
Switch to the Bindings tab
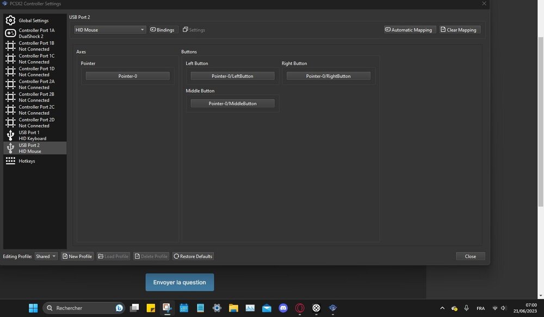(x=163, y=30)
